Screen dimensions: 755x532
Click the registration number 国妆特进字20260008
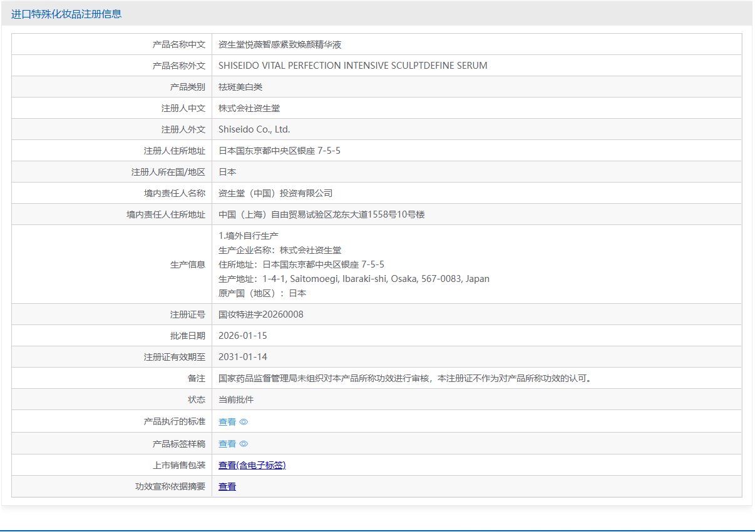pyautogui.click(x=261, y=314)
